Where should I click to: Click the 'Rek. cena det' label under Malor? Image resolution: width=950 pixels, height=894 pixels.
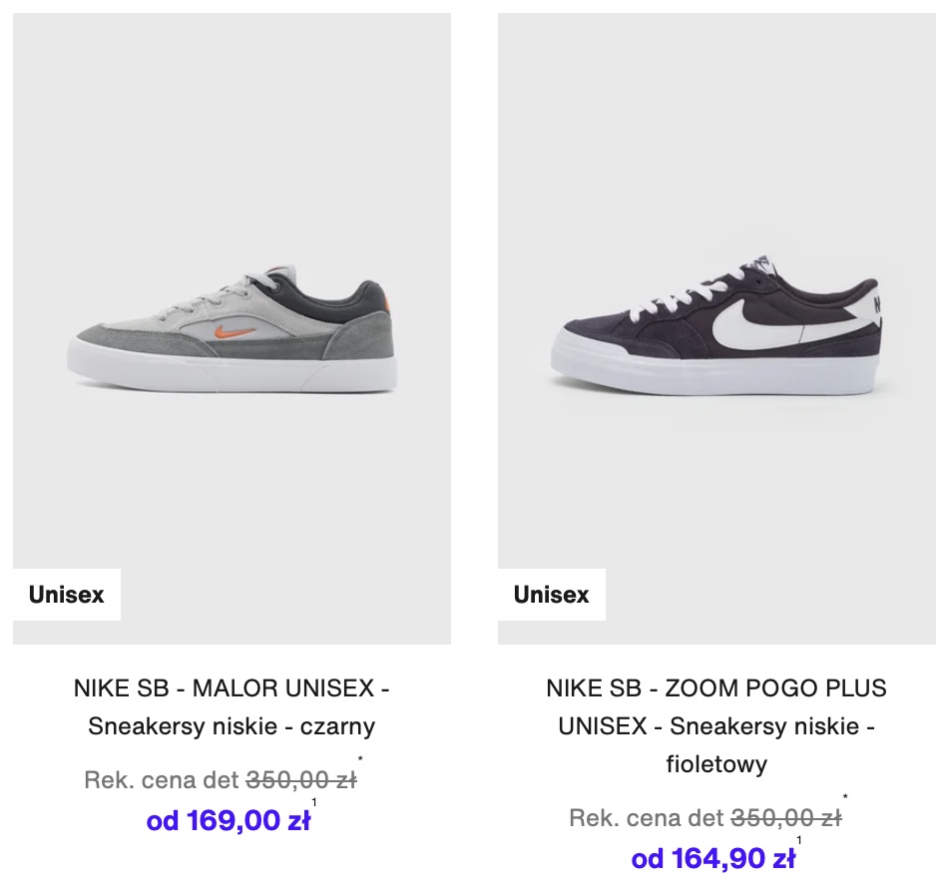coord(162,780)
